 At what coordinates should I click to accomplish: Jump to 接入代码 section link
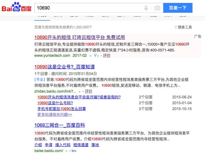click(x=63, y=145)
